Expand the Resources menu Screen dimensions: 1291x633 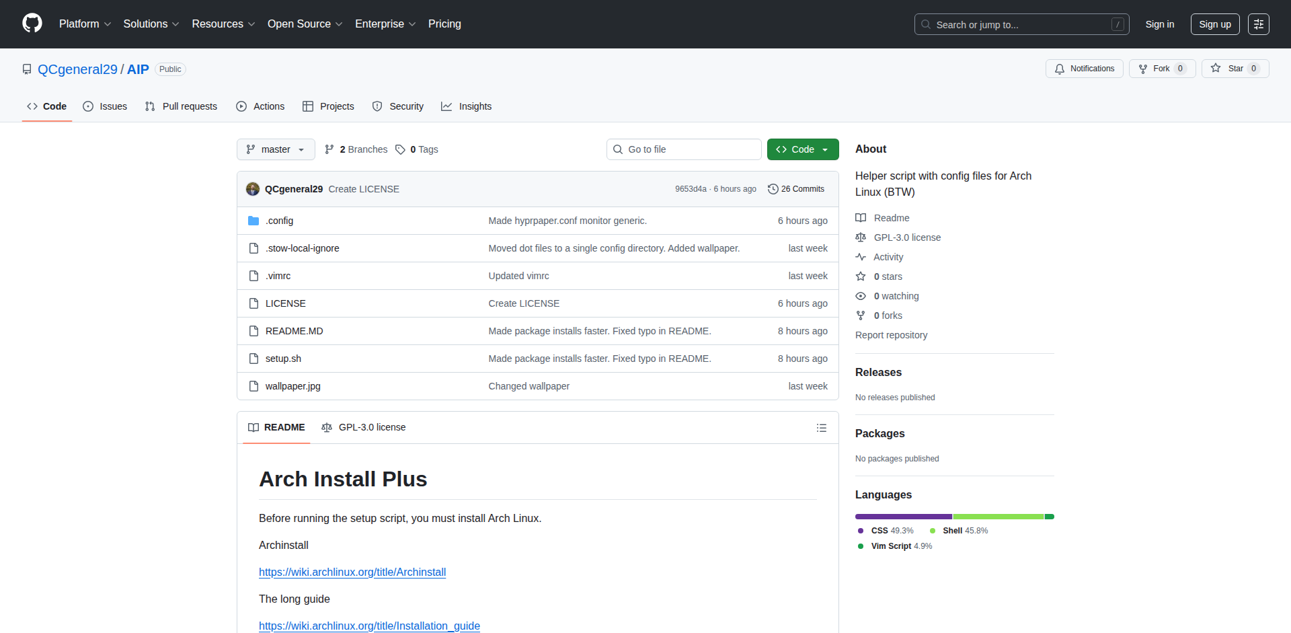[223, 24]
